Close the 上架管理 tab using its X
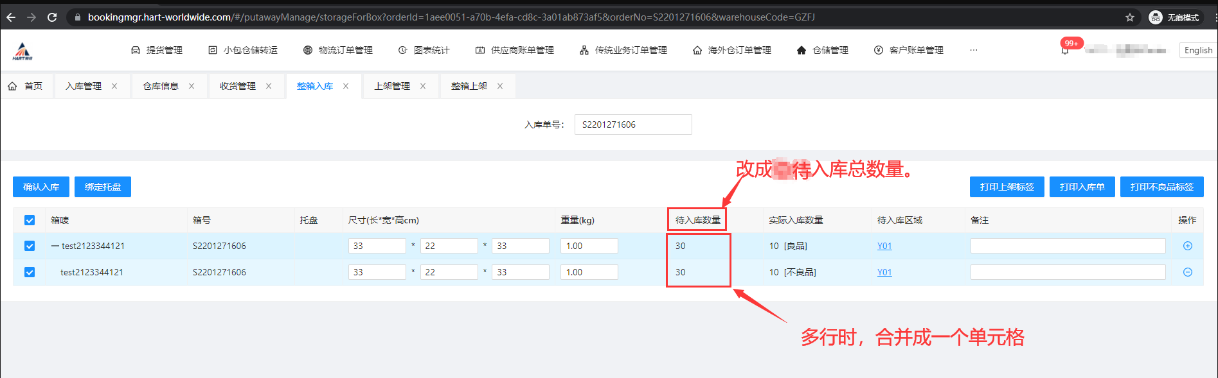 [423, 86]
